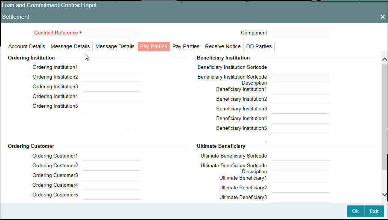
Task: Open the Receive Notice tab
Action: [223, 46]
